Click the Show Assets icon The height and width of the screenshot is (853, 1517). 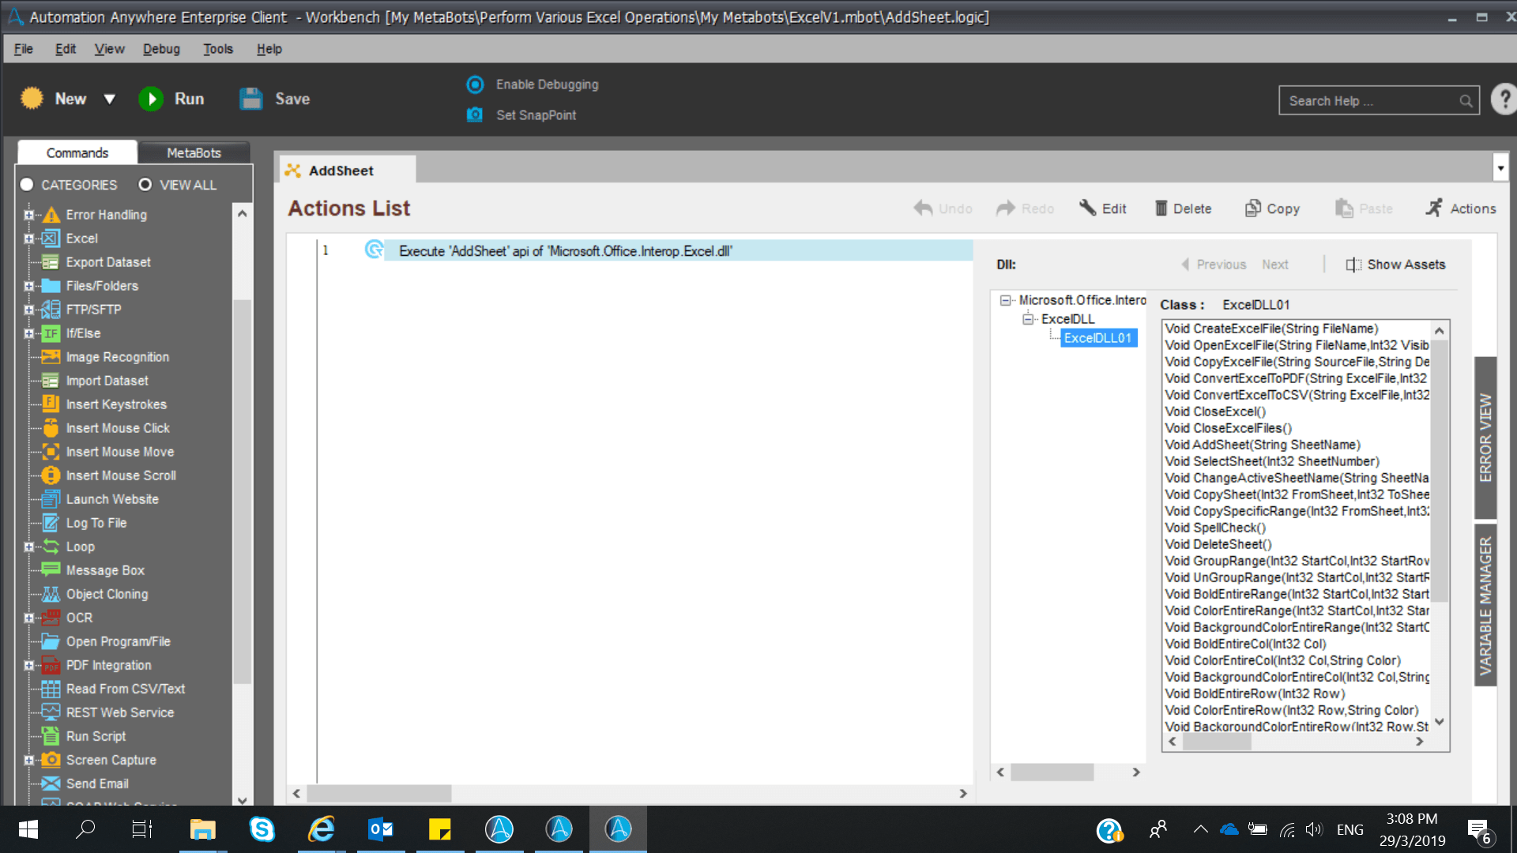(1353, 265)
